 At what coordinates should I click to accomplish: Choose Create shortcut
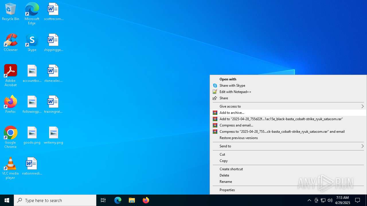pos(288,169)
